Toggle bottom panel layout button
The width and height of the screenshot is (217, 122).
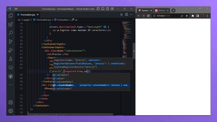tap(103, 9)
